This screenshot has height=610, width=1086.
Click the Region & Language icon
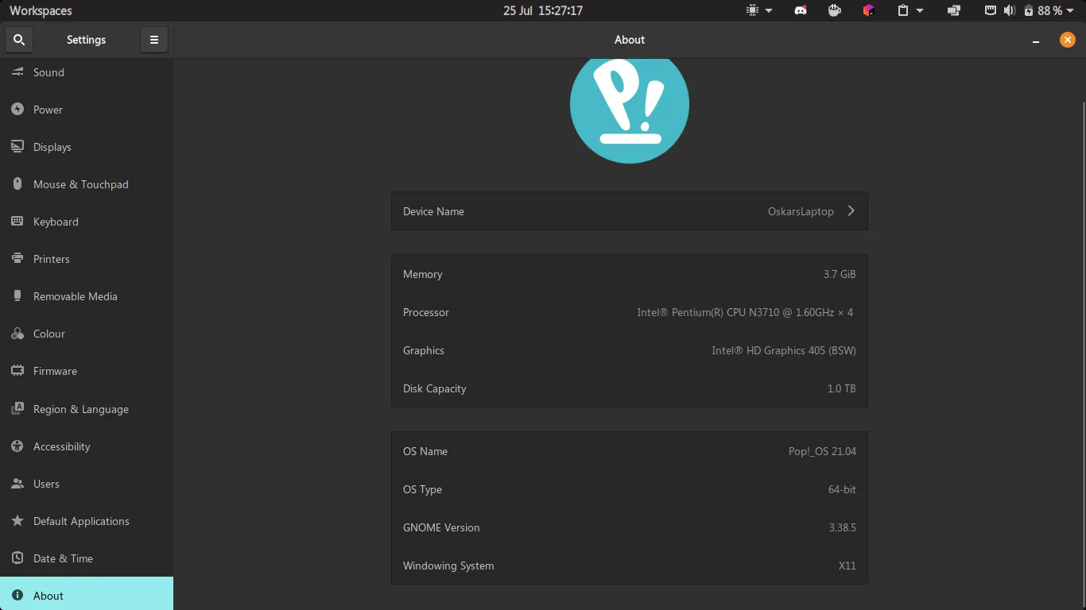(x=17, y=409)
